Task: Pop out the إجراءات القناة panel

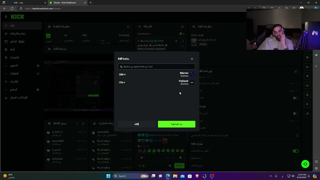Action: pyautogui.click(x=296, y=71)
